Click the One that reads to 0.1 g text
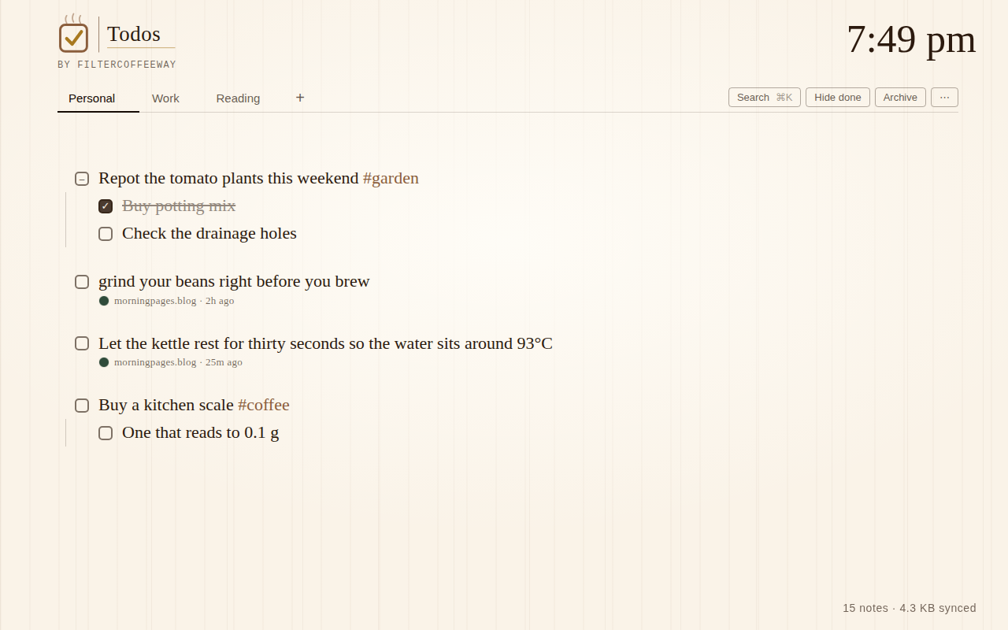 tap(201, 432)
